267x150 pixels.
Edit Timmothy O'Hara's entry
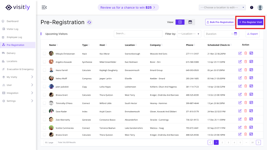(x=240, y=103)
